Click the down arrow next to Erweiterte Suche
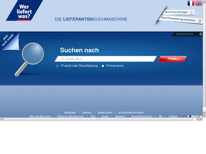Viewport: 206px width, 154px height. (x=201, y=34)
